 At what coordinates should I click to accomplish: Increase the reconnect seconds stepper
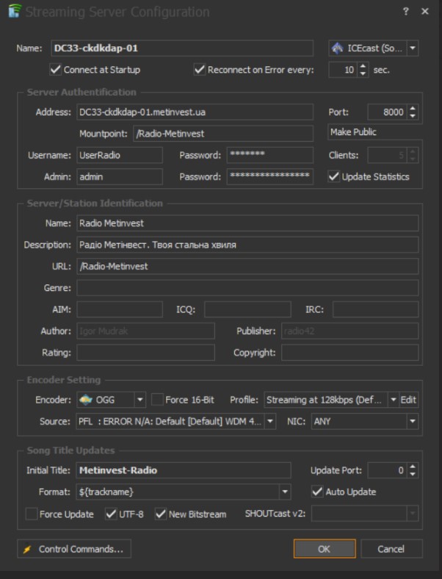pos(363,66)
